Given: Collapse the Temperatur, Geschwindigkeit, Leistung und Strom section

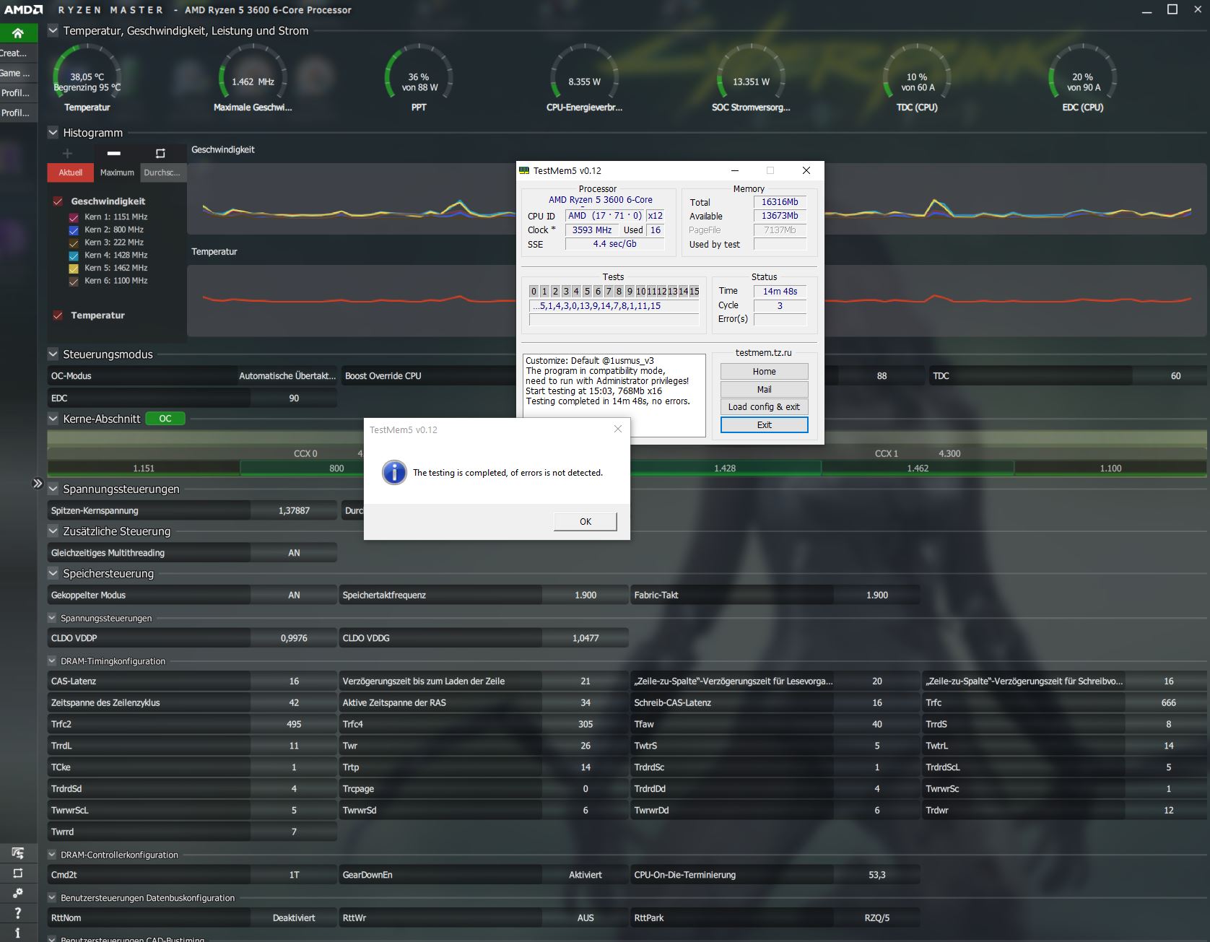Looking at the screenshot, I should 53,30.
